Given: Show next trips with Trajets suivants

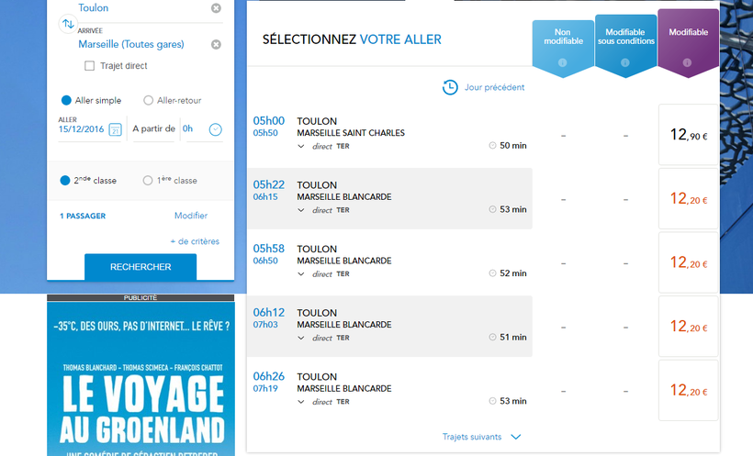Looking at the screenshot, I should pyautogui.click(x=481, y=438).
